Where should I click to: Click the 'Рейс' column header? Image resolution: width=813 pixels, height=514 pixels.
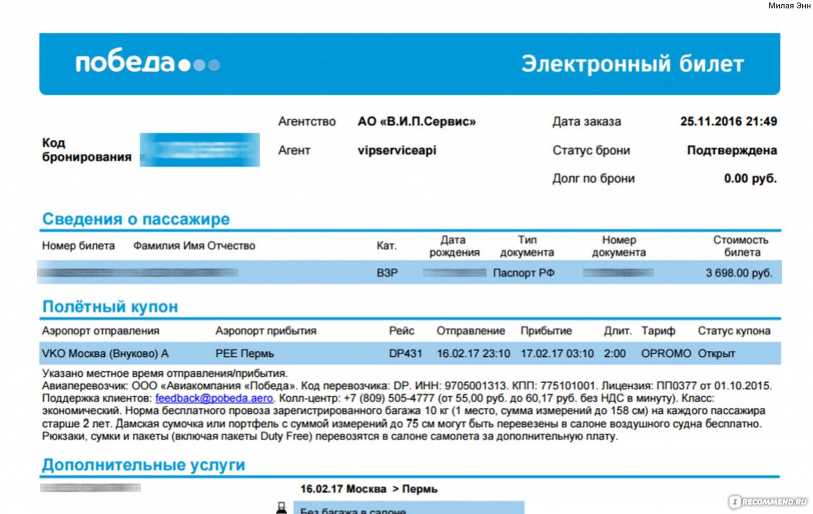click(402, 331)
